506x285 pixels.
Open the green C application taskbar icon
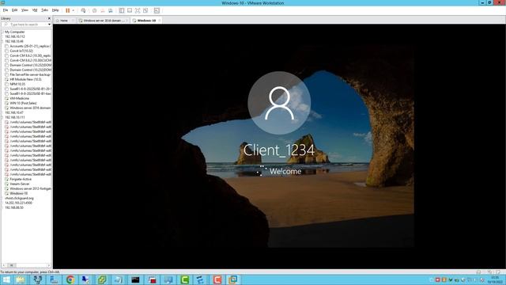point(184,279)
